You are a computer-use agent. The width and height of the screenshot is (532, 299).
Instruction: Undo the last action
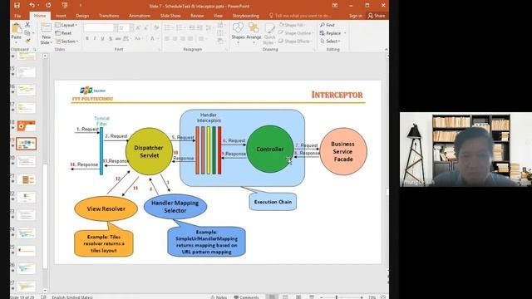click(32, 6)
